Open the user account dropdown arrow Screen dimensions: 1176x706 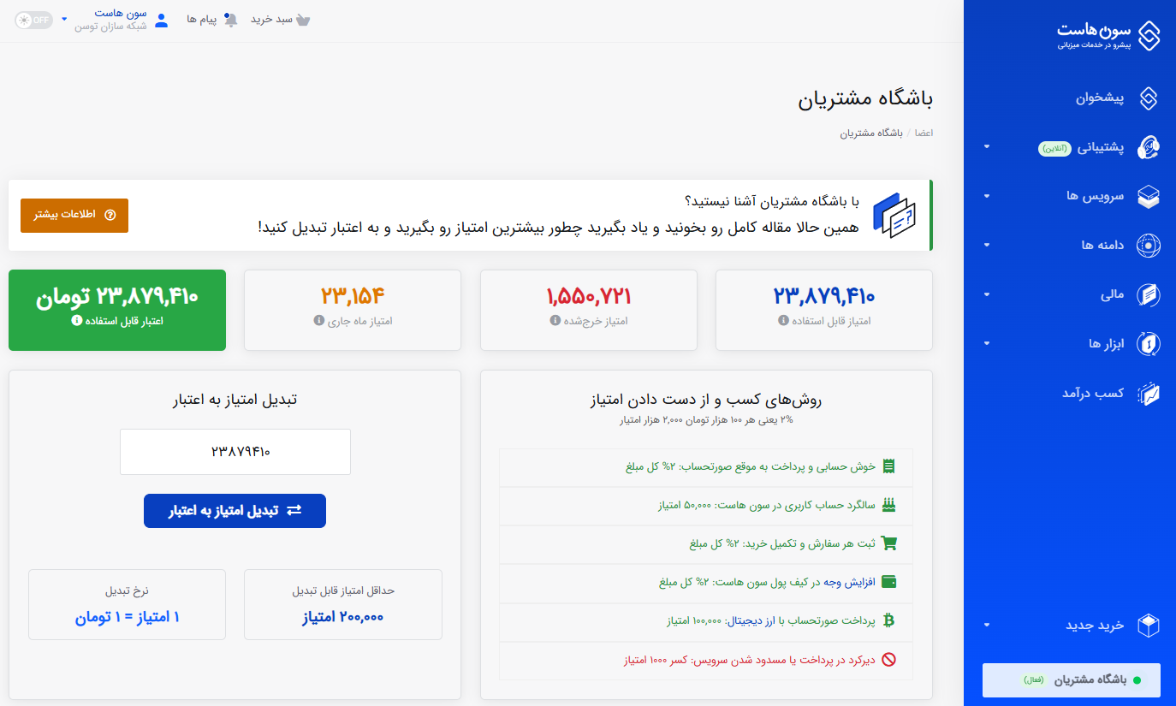pyautogui.click(x=64, y=19)
